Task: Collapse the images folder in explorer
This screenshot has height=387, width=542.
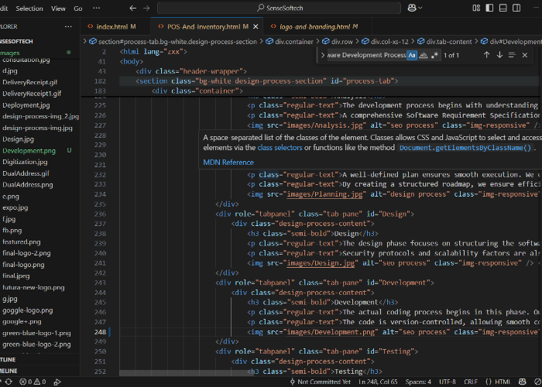Action: (x=10, y=53)
